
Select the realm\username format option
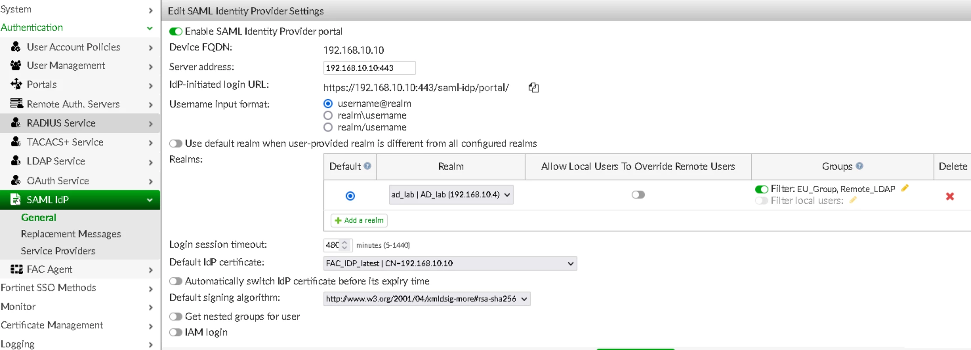[328, 115]
